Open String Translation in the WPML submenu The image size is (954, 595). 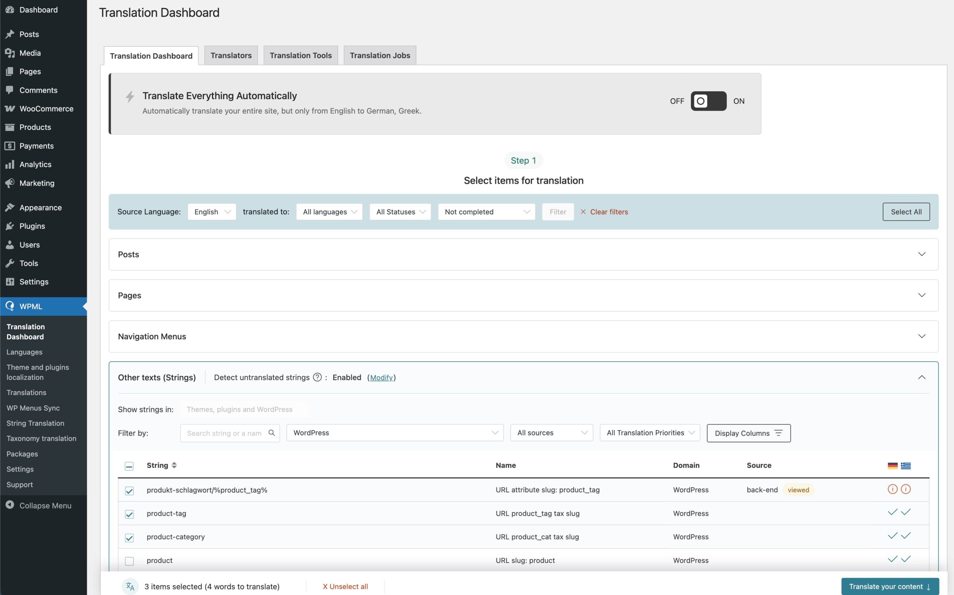click(35, 423)
